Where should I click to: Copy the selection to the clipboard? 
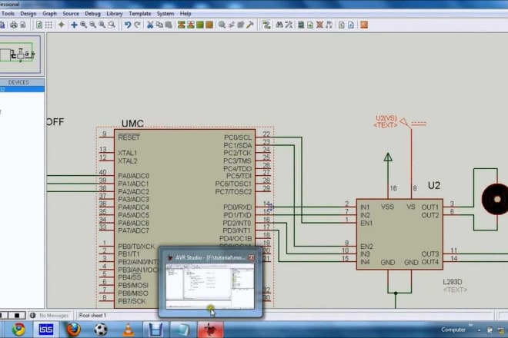[159, 25]
